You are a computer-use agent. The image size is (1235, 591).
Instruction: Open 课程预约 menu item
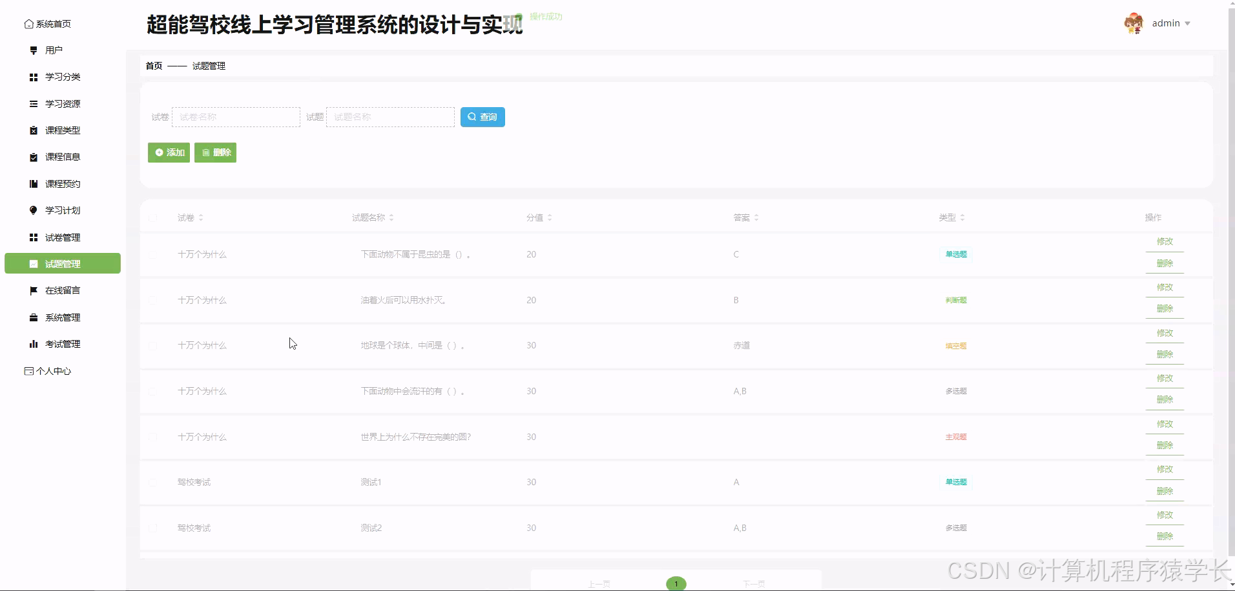[63, 184]
